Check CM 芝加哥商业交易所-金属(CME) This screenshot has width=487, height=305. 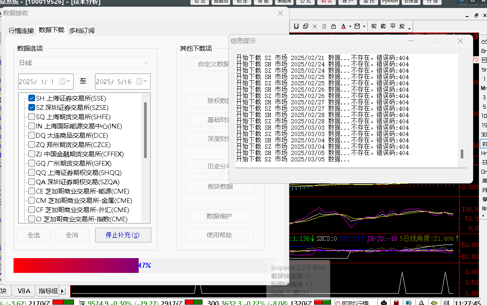tap(32, 200)
